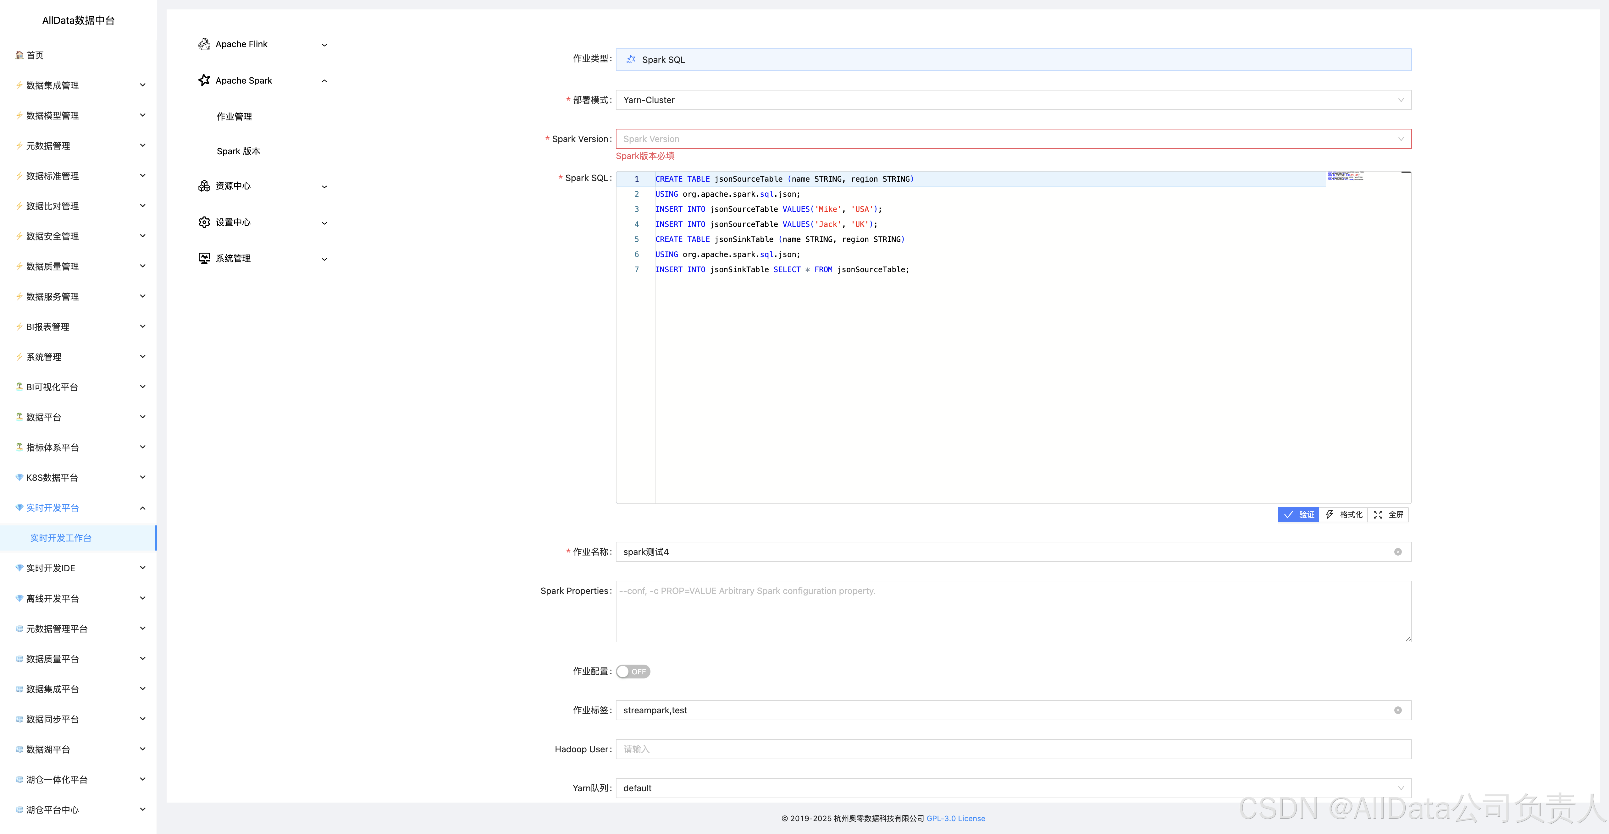Click the Spark Properties textarea

pyautogui.click(x=1013, y=611)
